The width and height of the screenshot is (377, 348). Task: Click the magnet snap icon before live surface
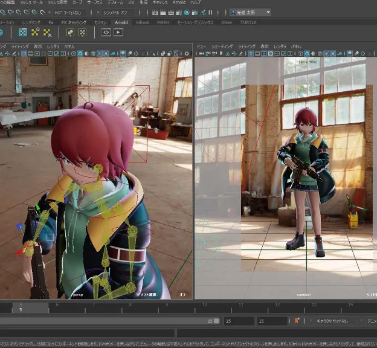click(42, 12)
